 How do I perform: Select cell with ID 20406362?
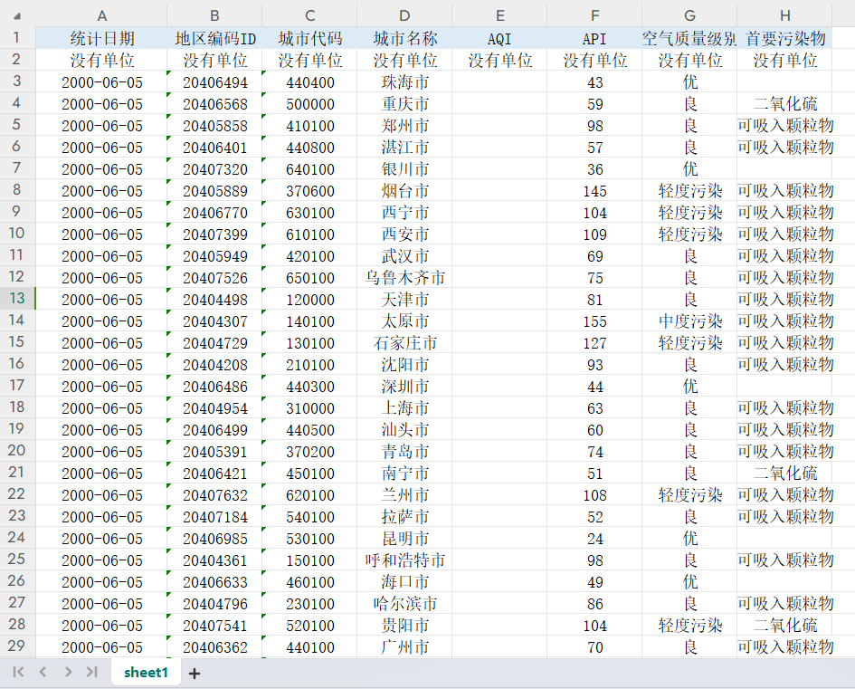click(214, 646)
